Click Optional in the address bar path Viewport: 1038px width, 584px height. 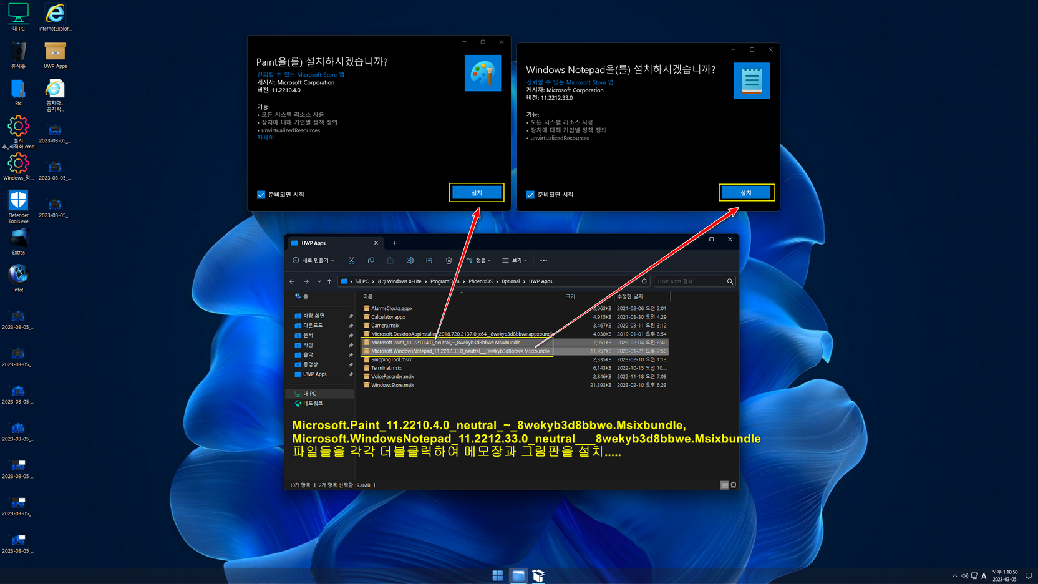[x=510, y=281]
